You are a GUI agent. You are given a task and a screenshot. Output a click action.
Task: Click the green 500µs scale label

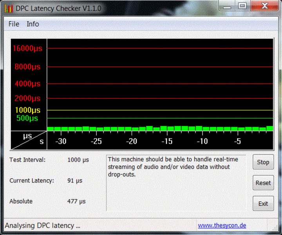27,118
